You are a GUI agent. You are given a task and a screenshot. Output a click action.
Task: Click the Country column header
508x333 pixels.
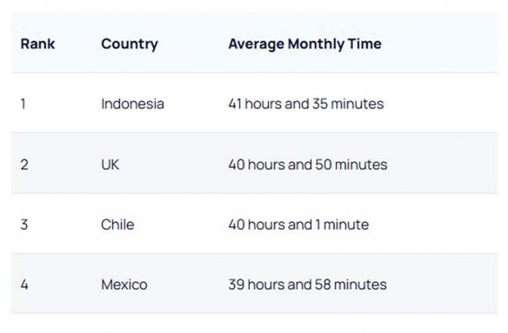pos(129,44)
